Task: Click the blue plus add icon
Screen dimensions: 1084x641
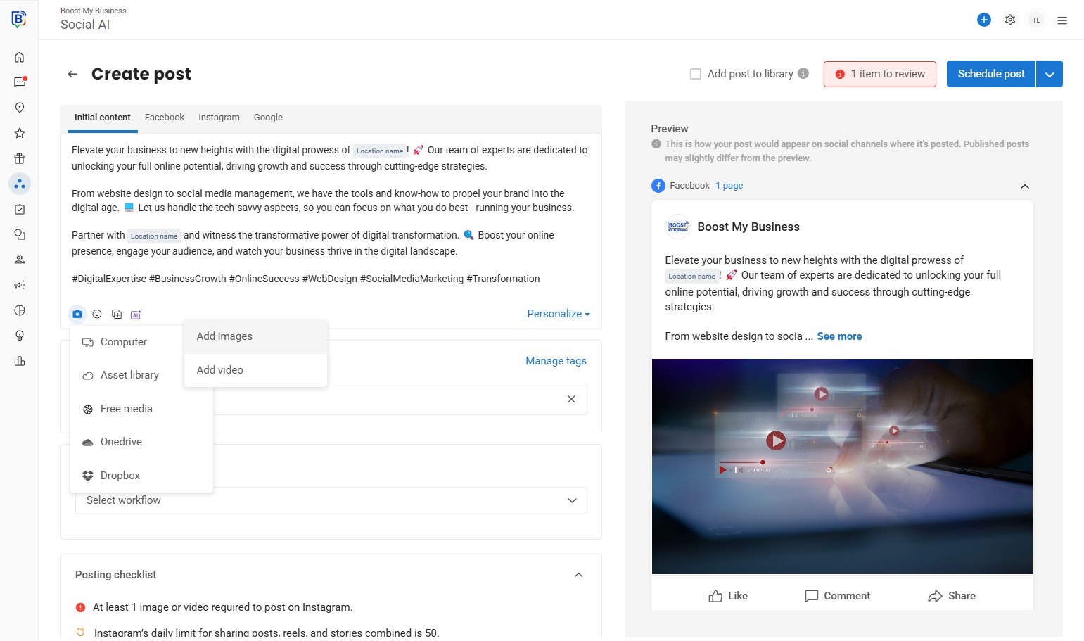Action: 984,20
